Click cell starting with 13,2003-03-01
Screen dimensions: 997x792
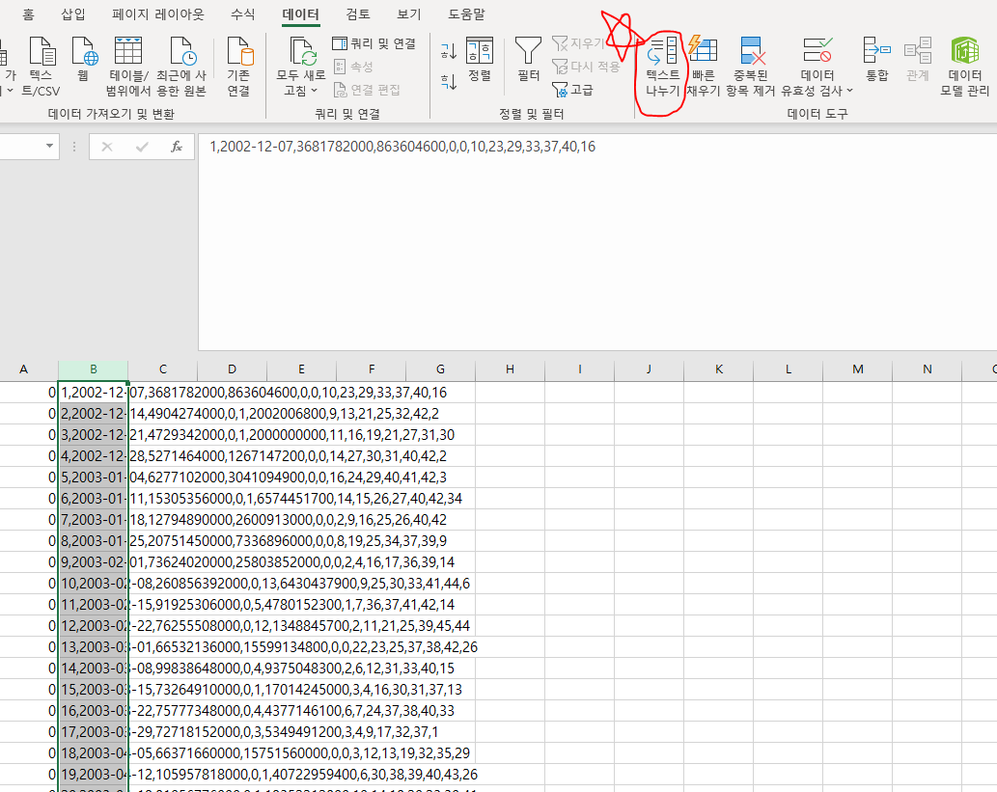click(x=94, y=647)
